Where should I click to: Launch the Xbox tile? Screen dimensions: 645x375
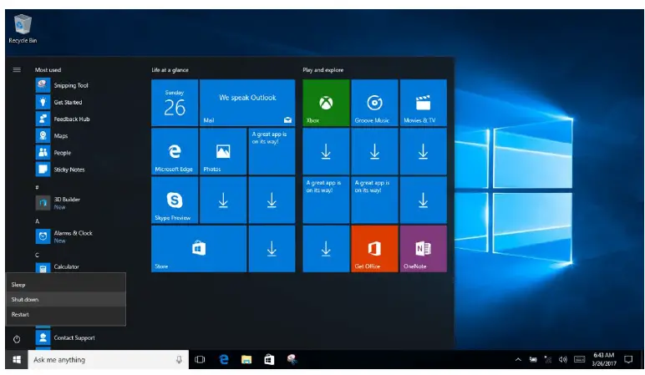[326, 103]
